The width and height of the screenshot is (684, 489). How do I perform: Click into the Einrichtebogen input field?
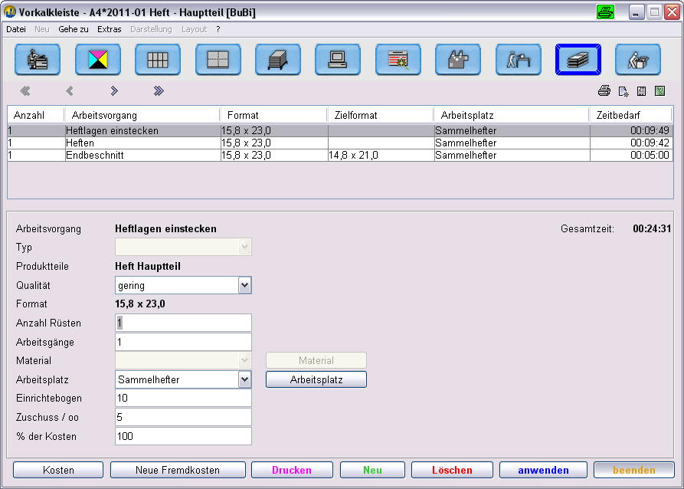(183, 398)
